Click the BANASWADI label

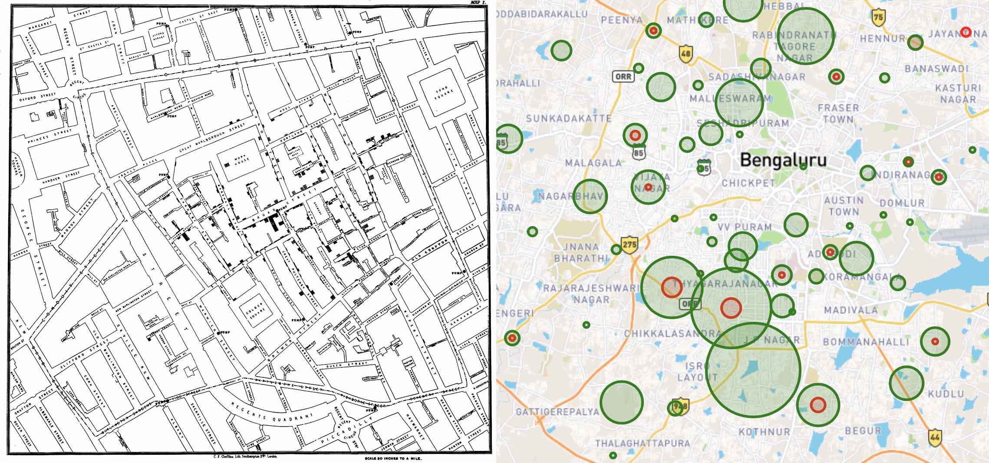[937, 69]
